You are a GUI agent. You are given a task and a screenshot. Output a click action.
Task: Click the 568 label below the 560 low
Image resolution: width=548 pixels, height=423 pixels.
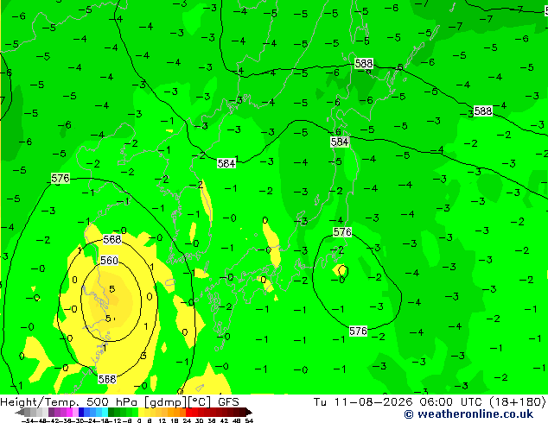coord(107,379)
